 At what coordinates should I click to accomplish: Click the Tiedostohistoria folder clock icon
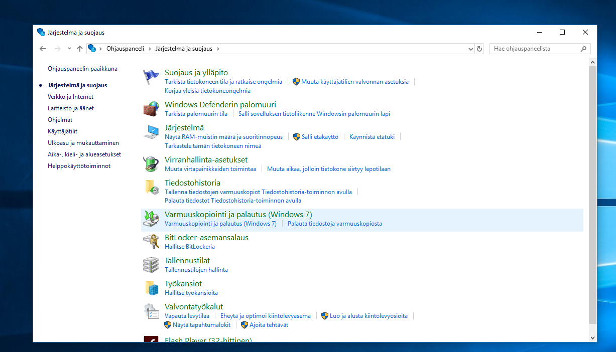(x=151, y=187)
